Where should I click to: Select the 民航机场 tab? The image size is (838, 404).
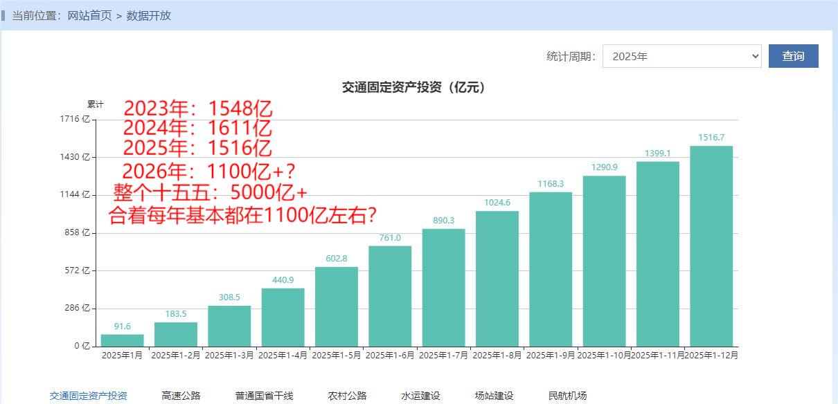pos(567,396)
